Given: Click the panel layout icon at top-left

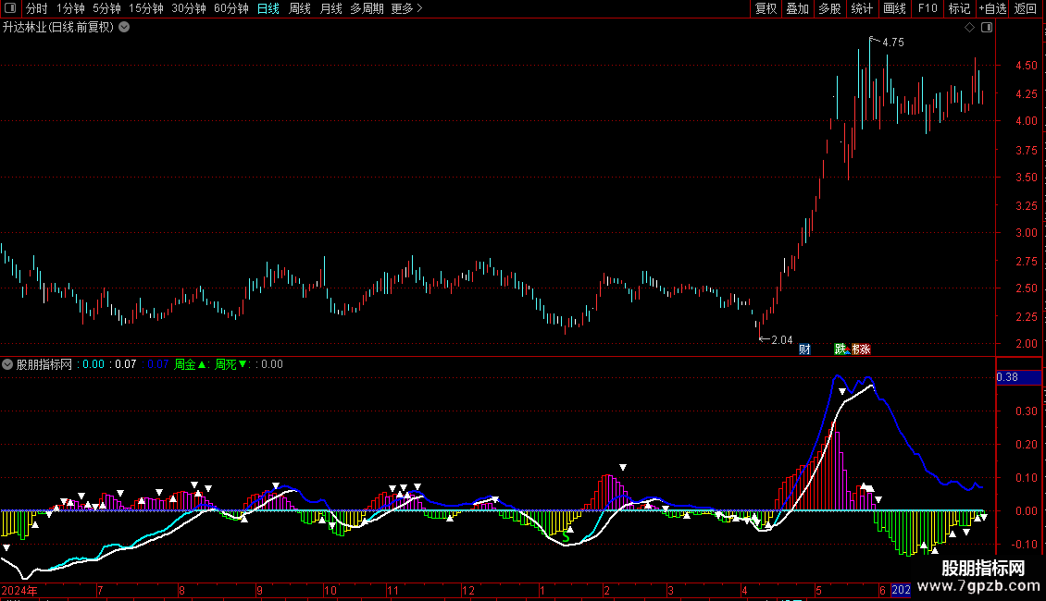Looking at the screenshot, I should [x=10, y=8].
